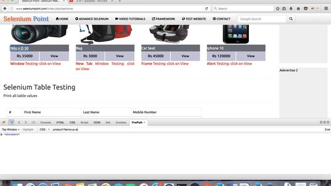The width and height of the screenshot is (331, 186).
Task: Click the Iphone product image
Action: [236, 34]
